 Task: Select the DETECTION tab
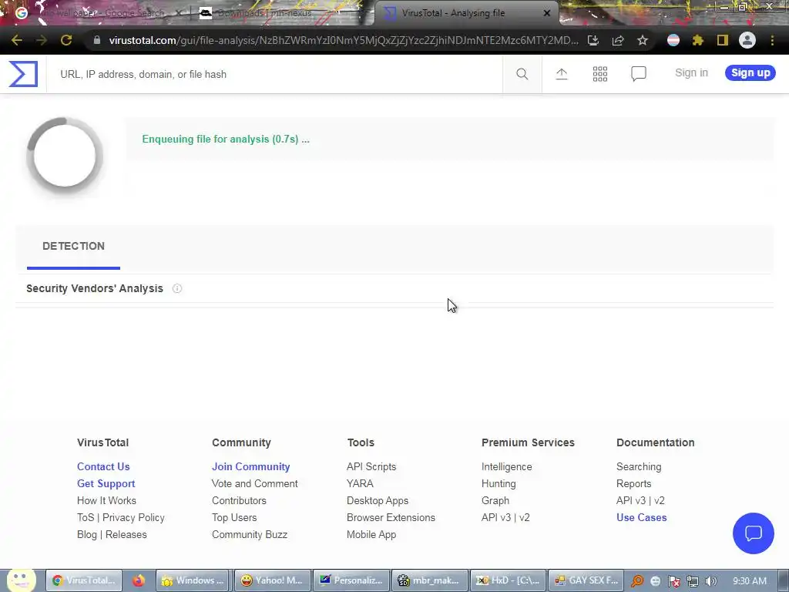[73, 246]
